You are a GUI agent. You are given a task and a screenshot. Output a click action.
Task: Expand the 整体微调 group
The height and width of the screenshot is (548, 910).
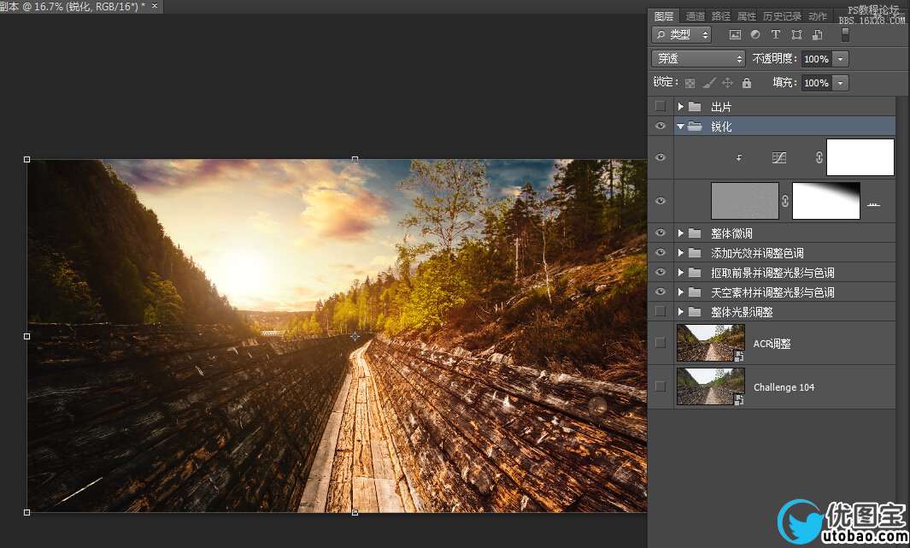pyautogui.click(x=681, y=233)
